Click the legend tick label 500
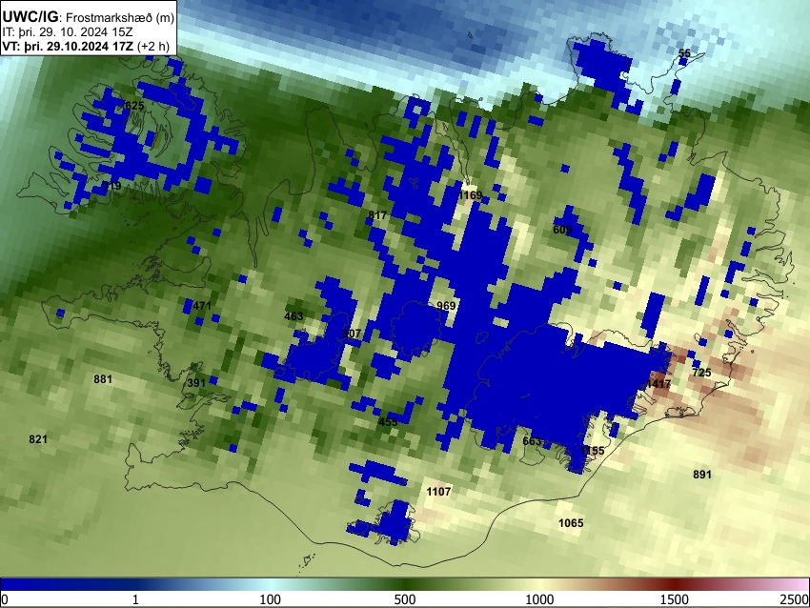Screen dimensions: 810x608 click(x=405, y=599)
